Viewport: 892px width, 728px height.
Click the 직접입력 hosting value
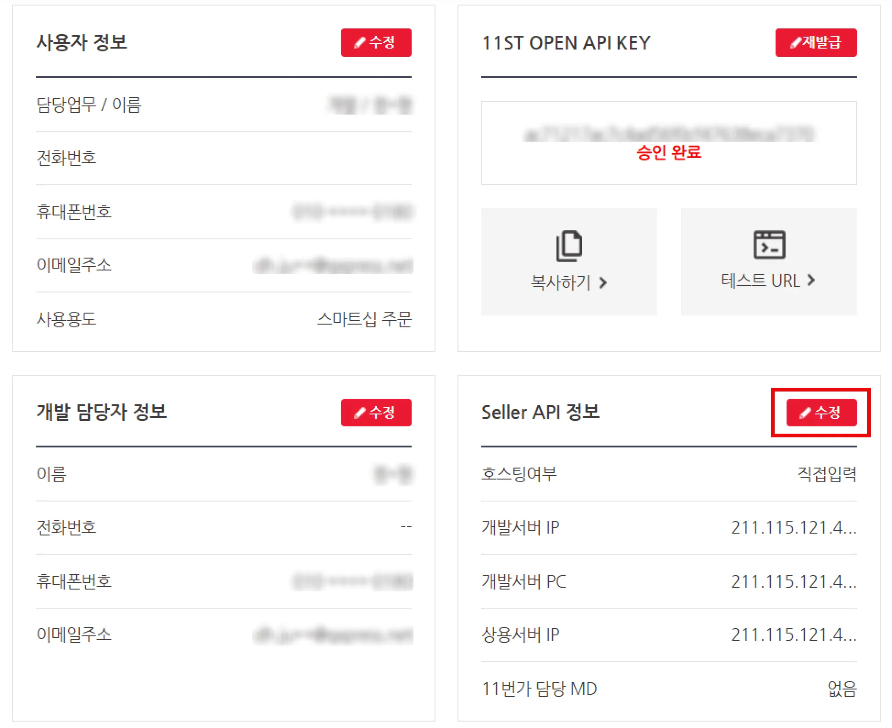[827, 474]
